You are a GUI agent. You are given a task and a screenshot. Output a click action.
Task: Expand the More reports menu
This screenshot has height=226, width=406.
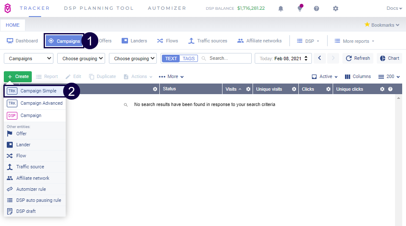coord(355,41)
